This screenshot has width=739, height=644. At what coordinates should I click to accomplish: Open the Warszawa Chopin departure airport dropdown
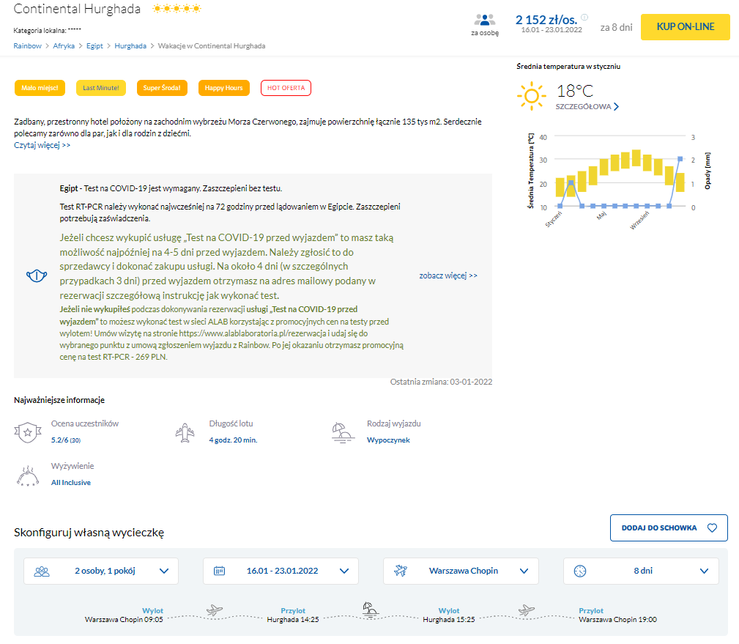pyautogui.click(x=461, y=571)
